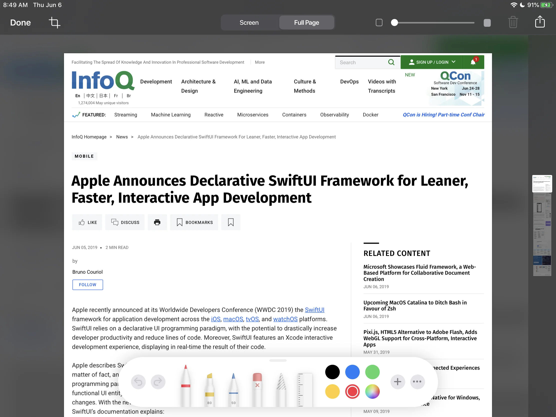Open the Discuss comments button
The image size is (556, 417).
125,222
